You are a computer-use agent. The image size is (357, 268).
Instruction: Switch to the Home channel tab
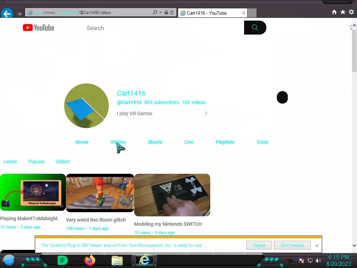click(82, 142)
